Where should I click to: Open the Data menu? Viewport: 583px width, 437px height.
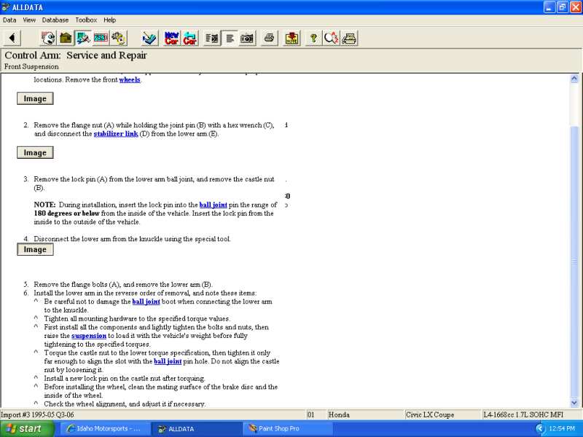(9, 20)
